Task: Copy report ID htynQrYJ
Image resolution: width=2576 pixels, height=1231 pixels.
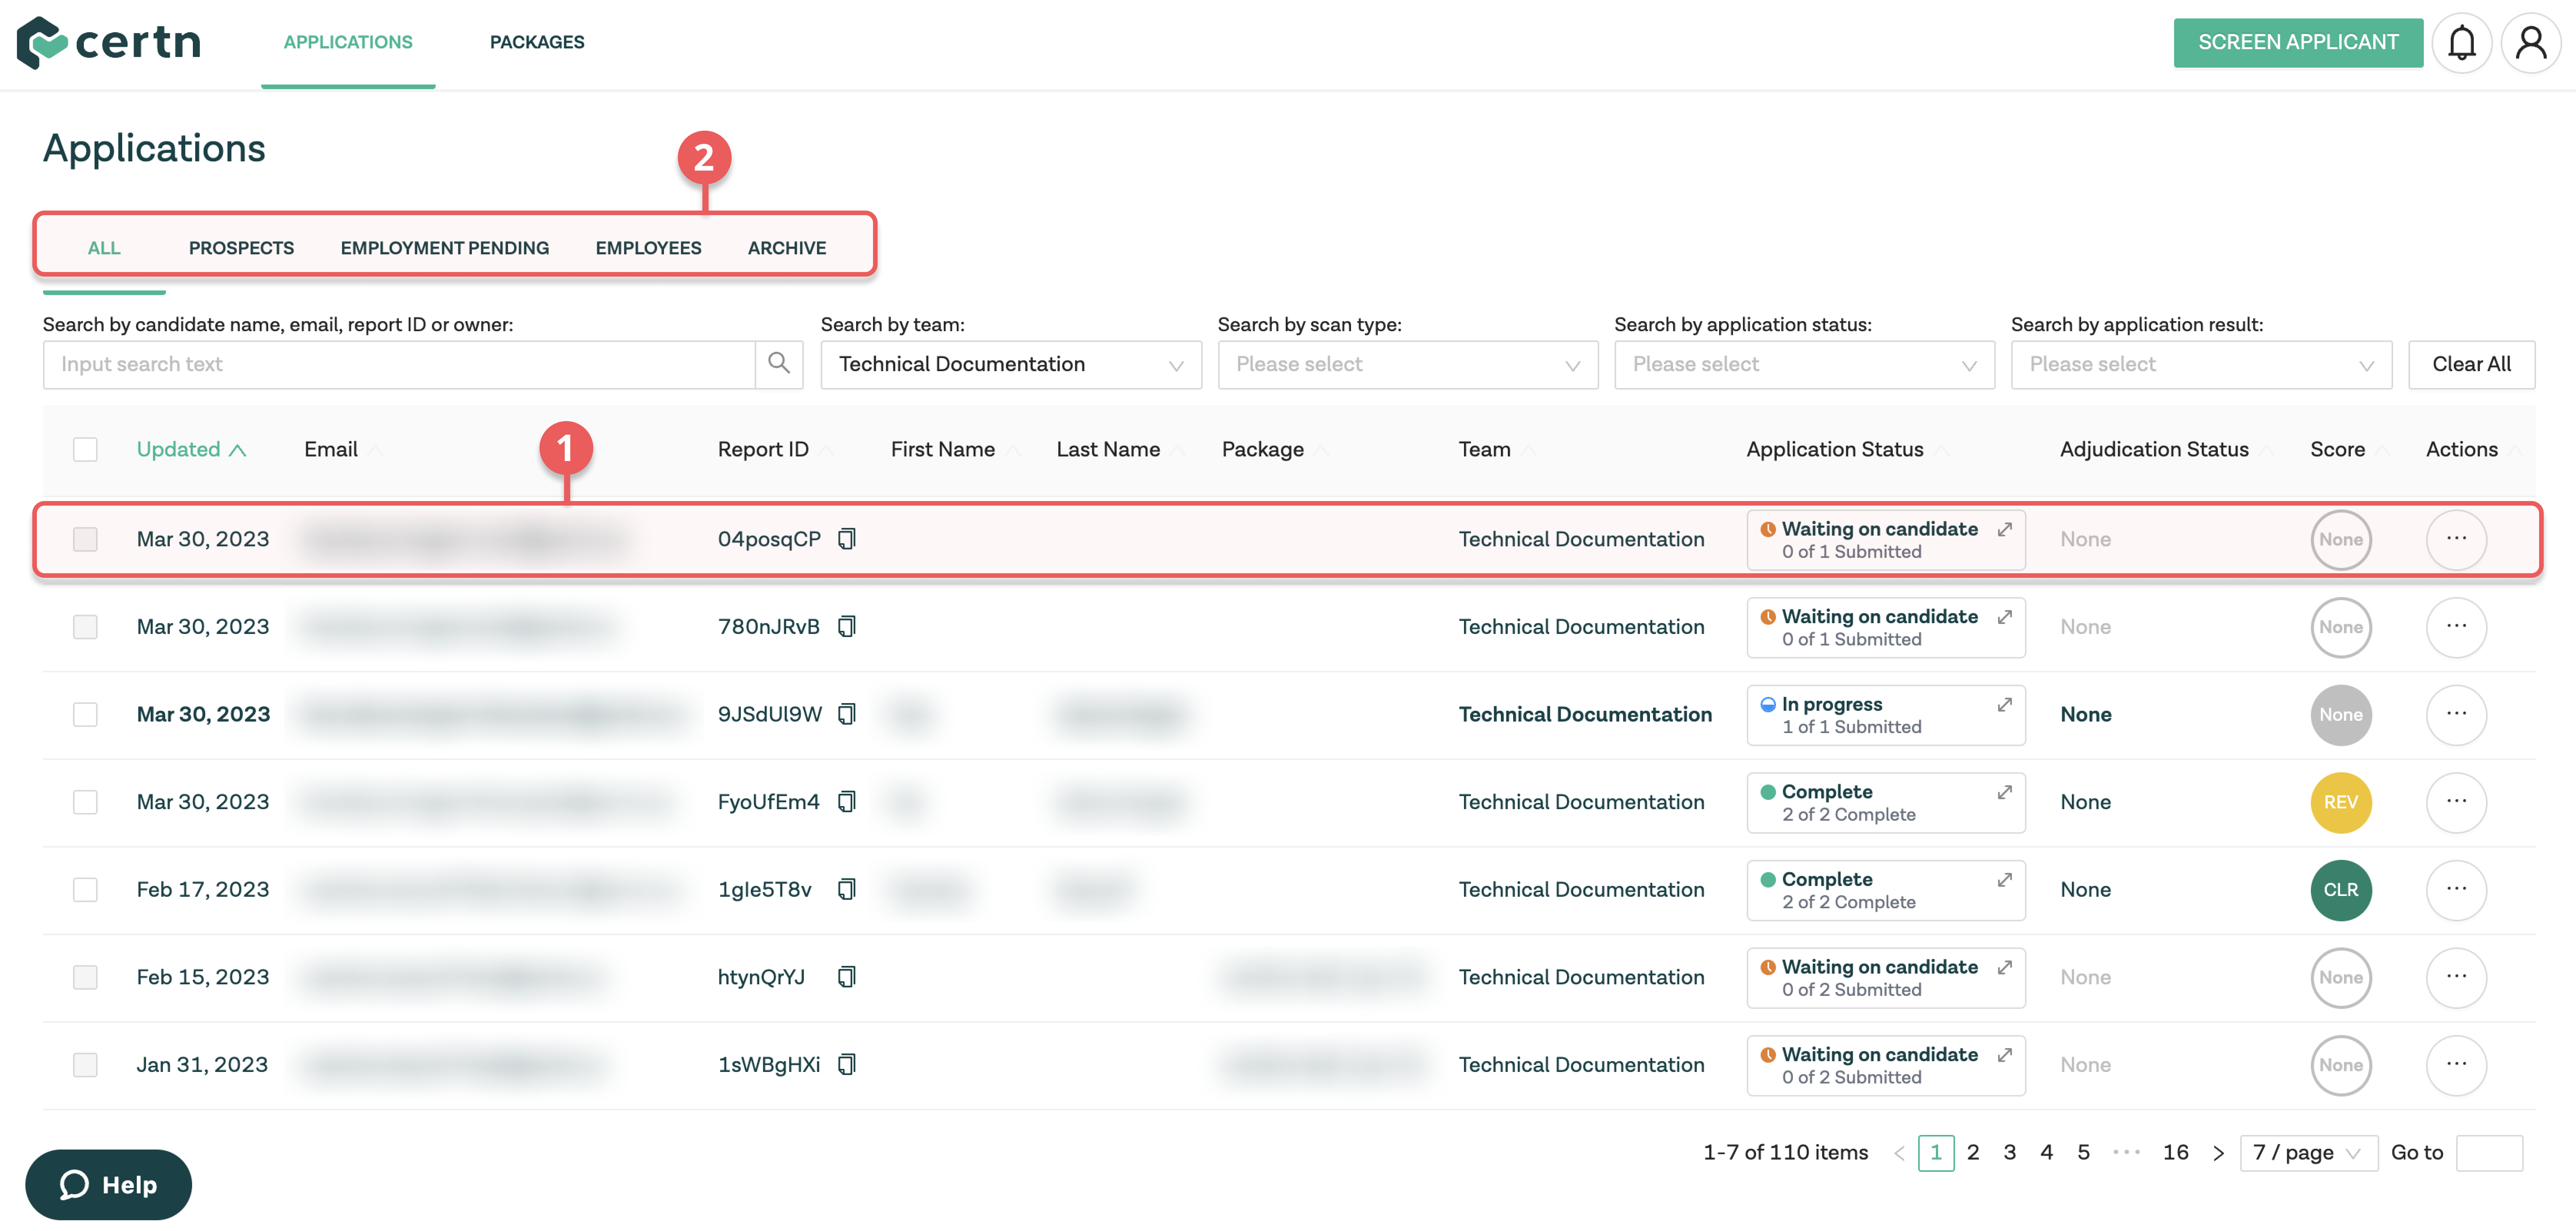Action: (847, 977)
